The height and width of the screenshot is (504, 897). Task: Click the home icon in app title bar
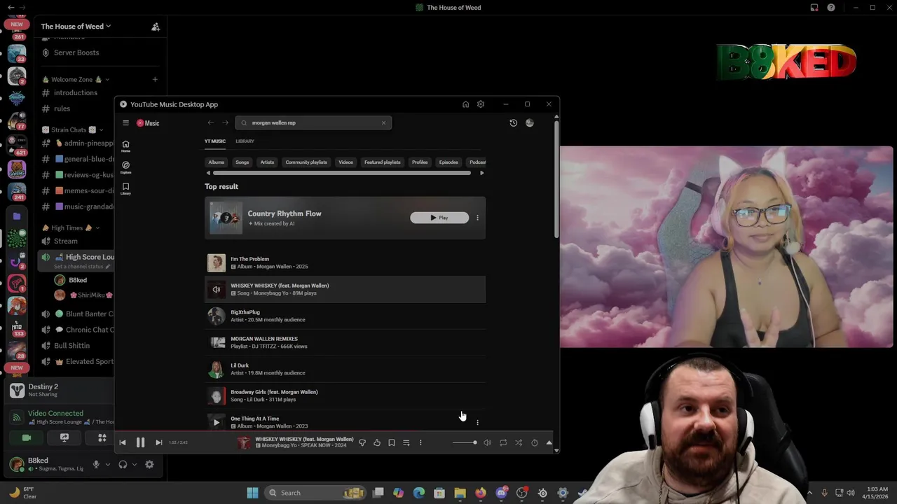pos(465,104)
